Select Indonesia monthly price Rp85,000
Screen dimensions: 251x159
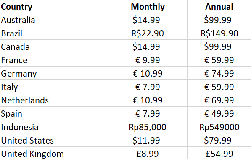[x=148, y=127]
